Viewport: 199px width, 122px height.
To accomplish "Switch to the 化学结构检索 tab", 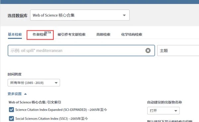I will 132,34.
